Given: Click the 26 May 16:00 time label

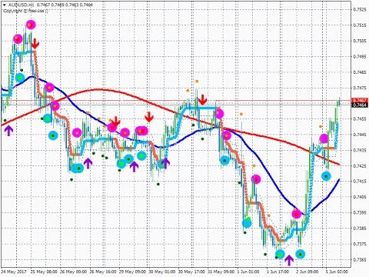Looking at the screenshot, I should click(102, 272).
